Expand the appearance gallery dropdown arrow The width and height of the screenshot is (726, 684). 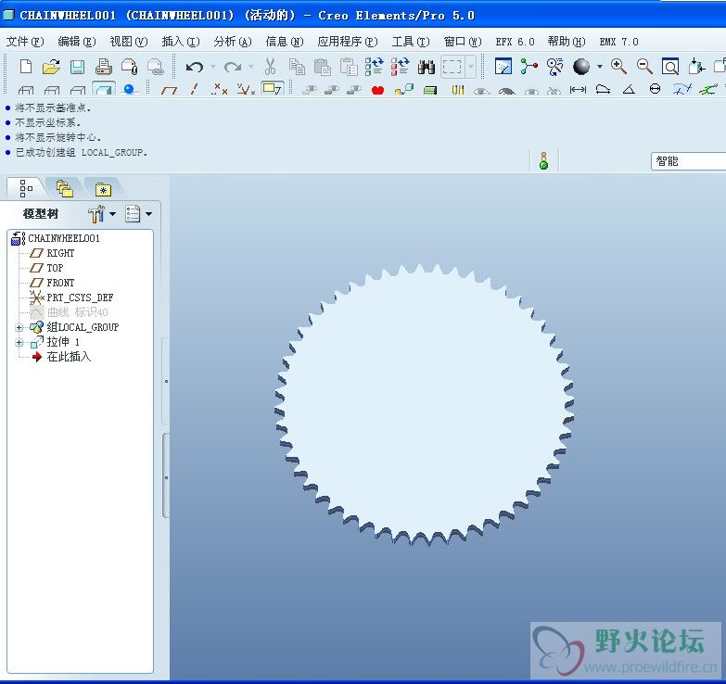click(600, 67)
